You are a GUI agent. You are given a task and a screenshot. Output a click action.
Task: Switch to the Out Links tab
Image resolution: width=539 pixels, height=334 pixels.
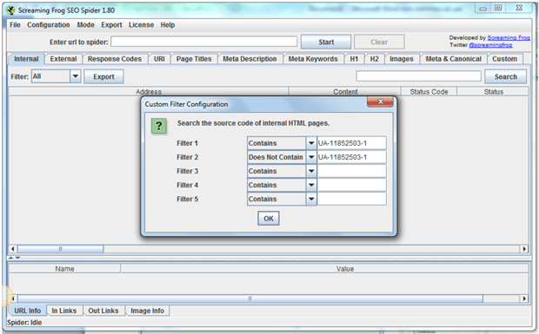(103, 311)
